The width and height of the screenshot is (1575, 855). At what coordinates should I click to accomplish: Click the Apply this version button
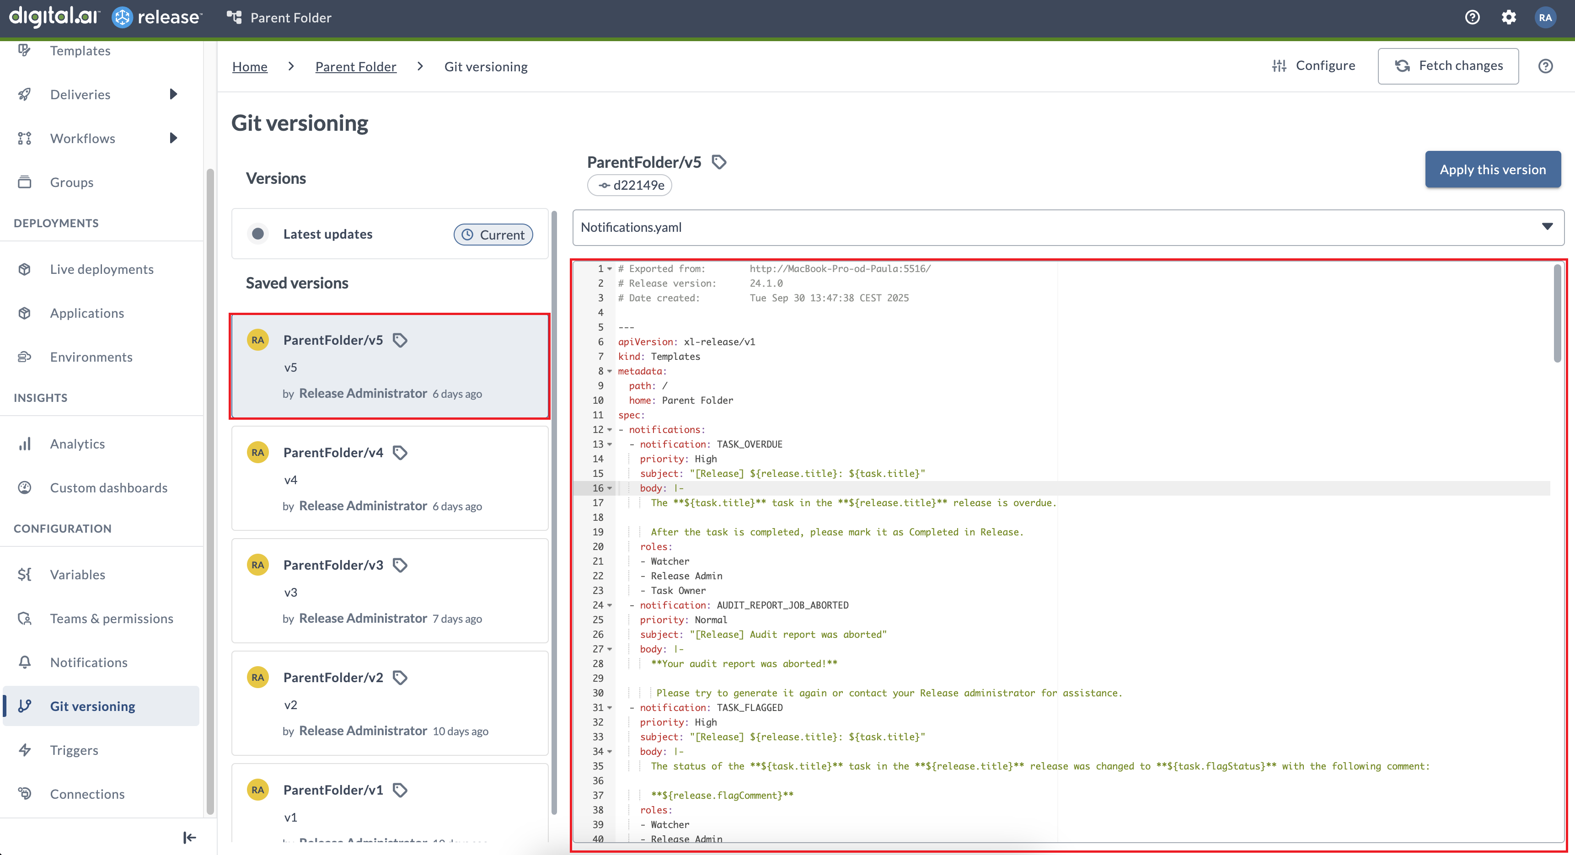pyautogui.click(x=1493, y=169)
